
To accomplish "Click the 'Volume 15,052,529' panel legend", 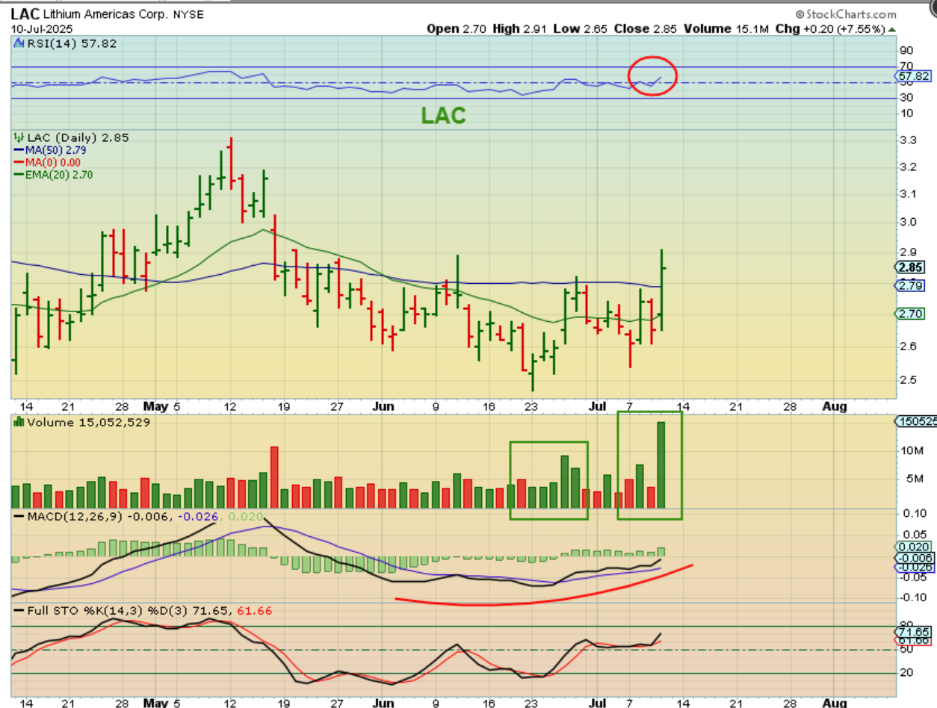I will point(83,423).
